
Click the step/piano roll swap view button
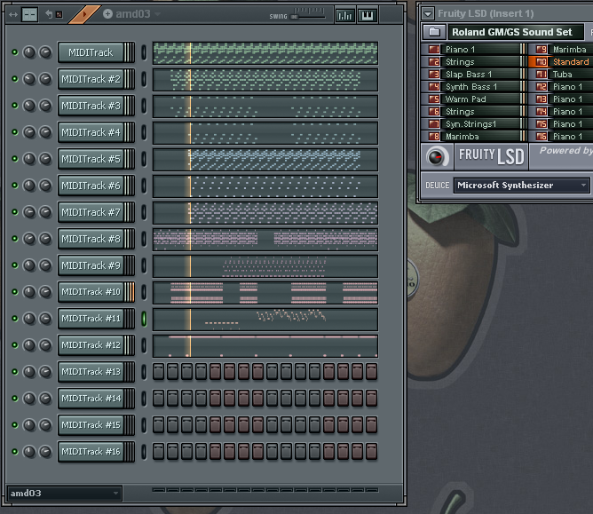29,15
